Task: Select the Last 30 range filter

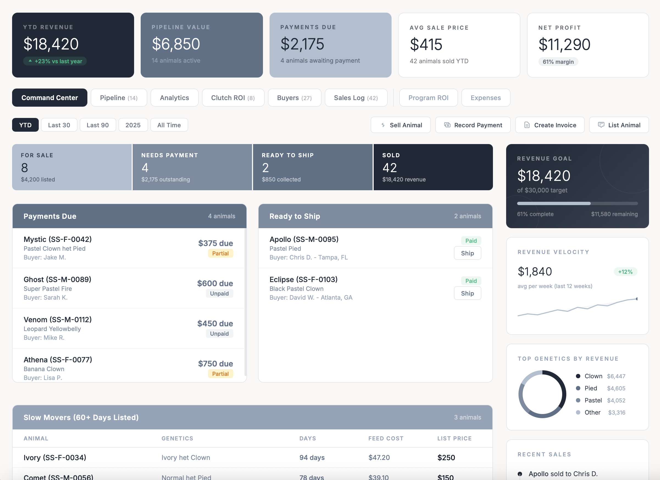Action: point(59,125)
